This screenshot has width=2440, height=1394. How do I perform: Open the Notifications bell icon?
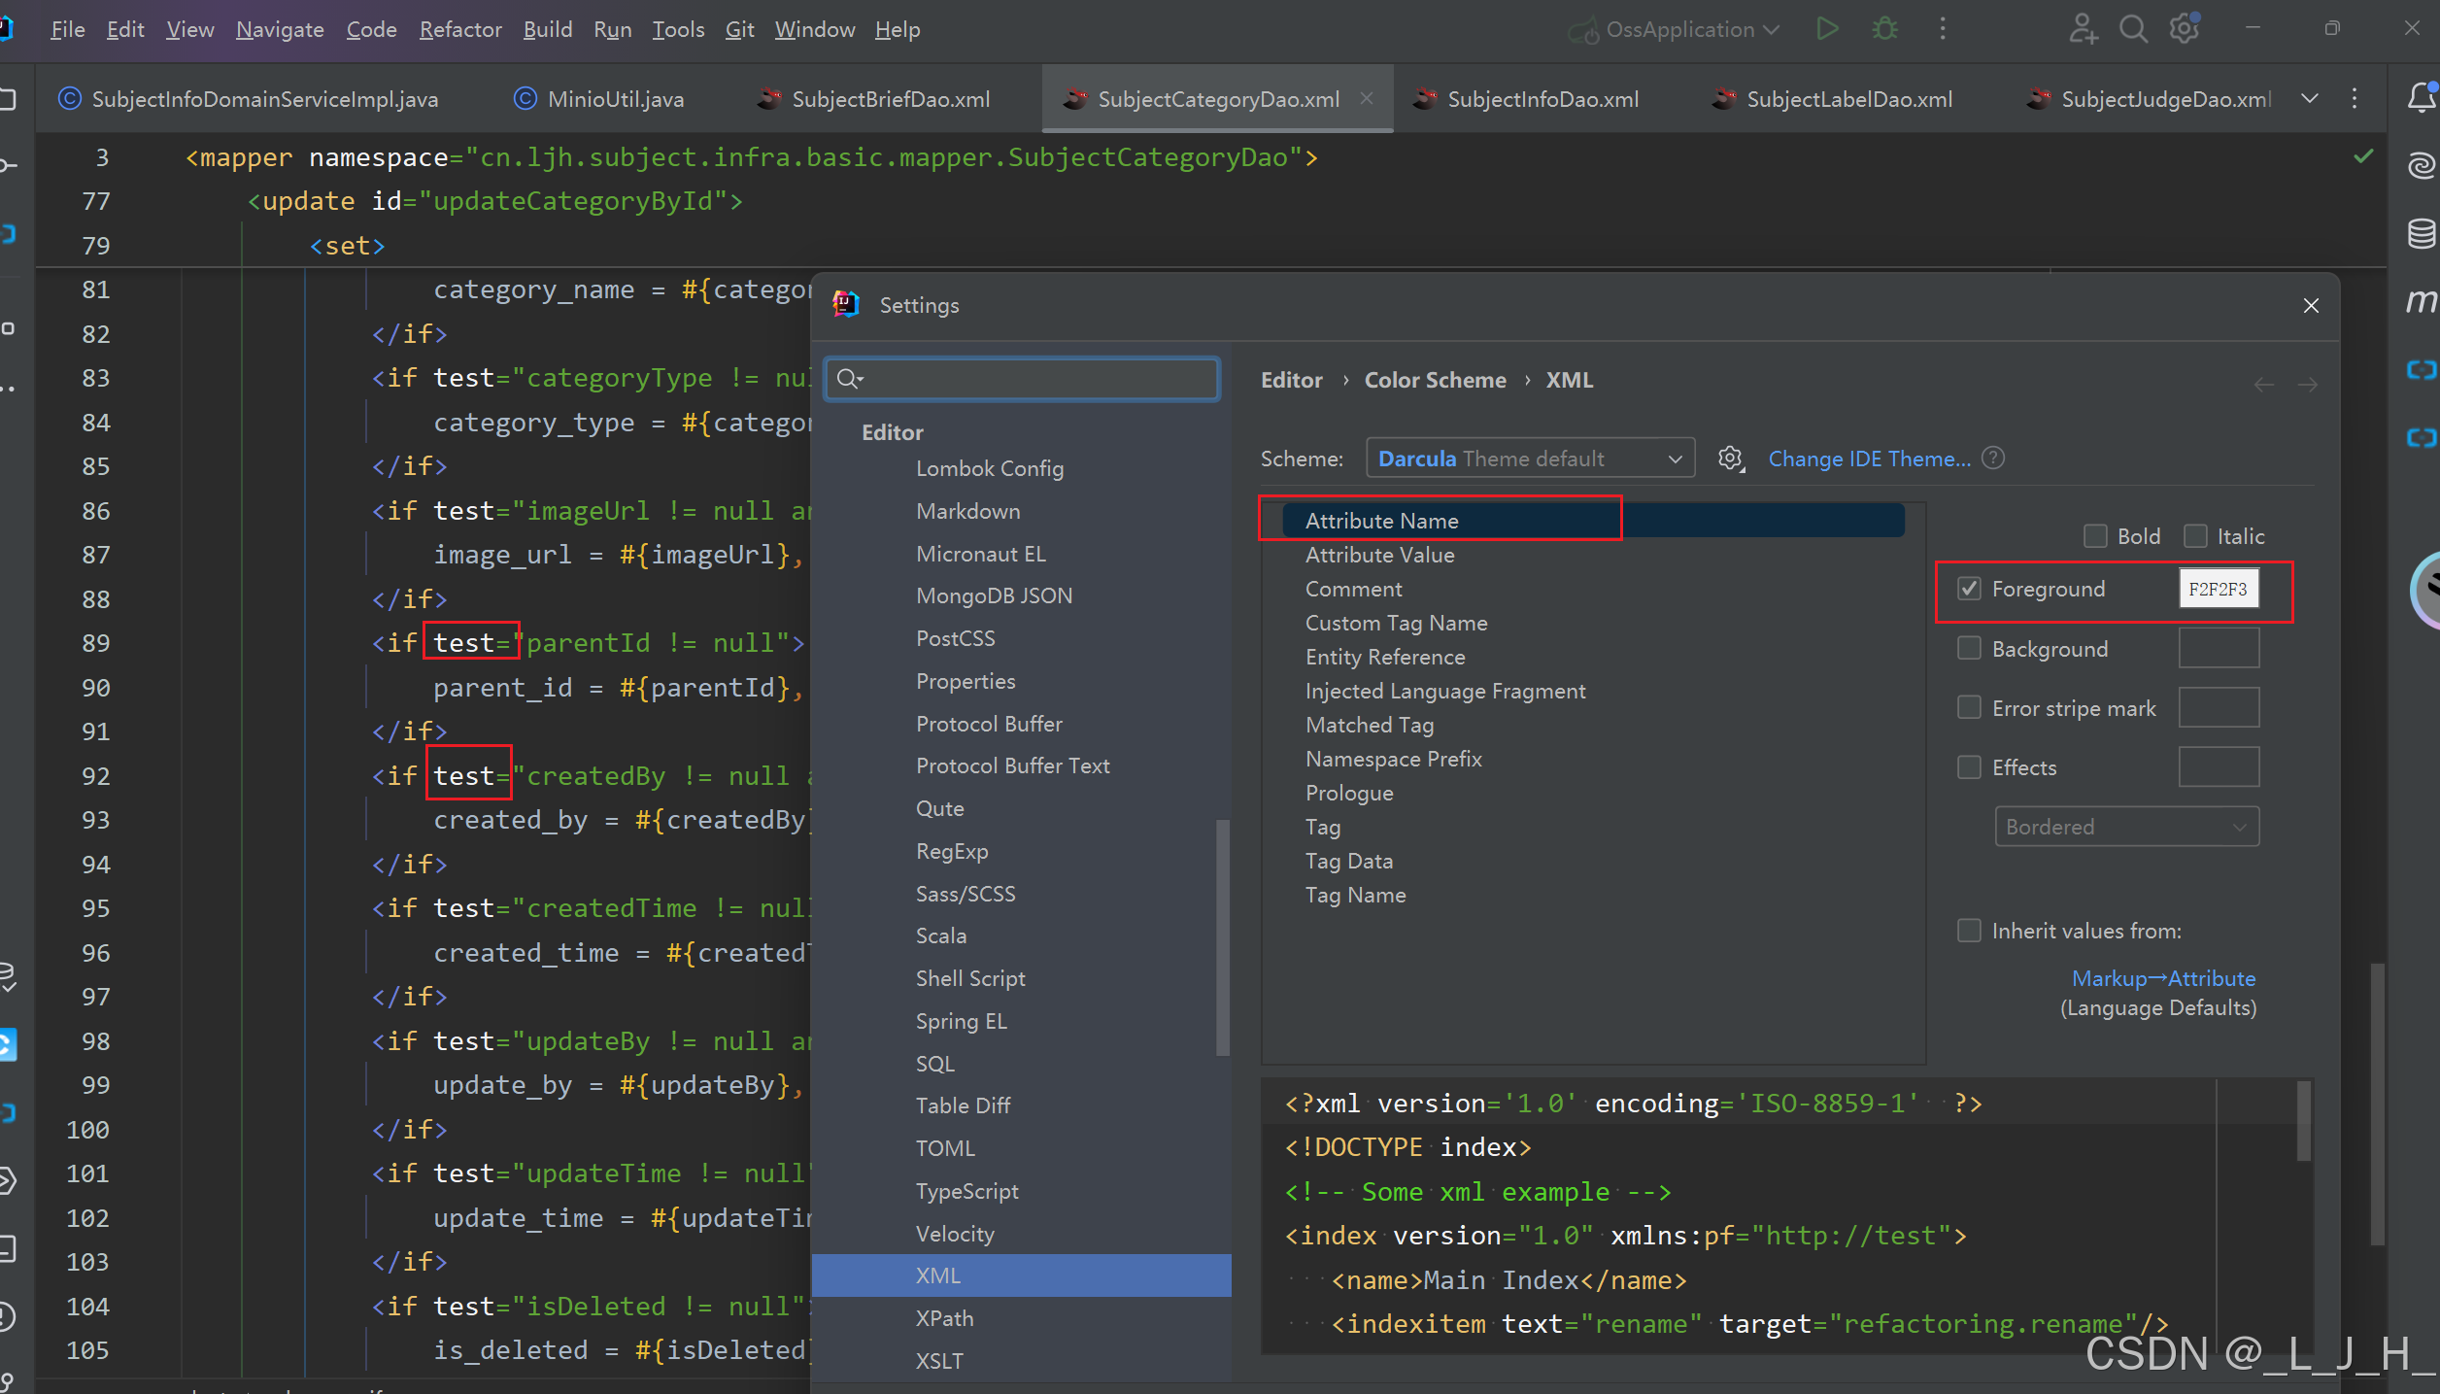tap(2421, 98)
